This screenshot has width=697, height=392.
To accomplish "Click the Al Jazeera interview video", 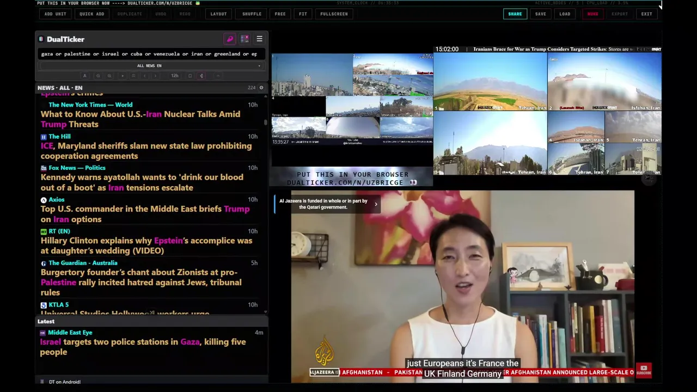I will 462,286.
